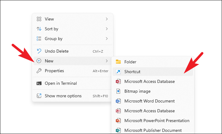Expand the View submenu chevron

coord(107,19)
